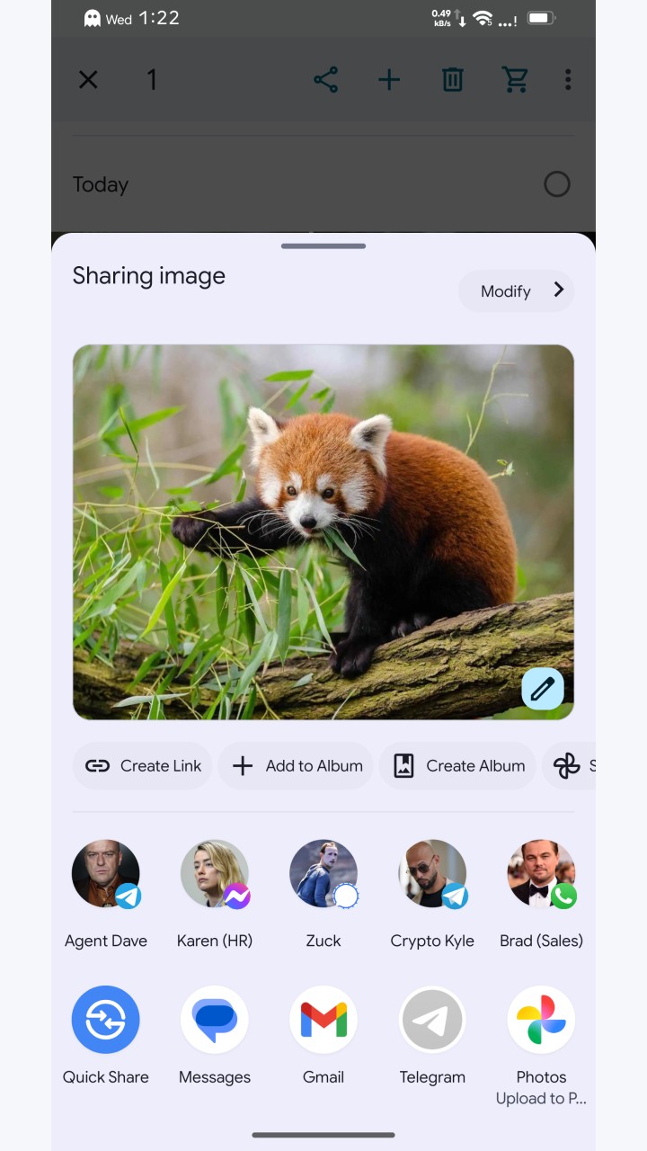Close selection with the X icon
Viewport: 647px width, 1151px height.
click(88, 80)
